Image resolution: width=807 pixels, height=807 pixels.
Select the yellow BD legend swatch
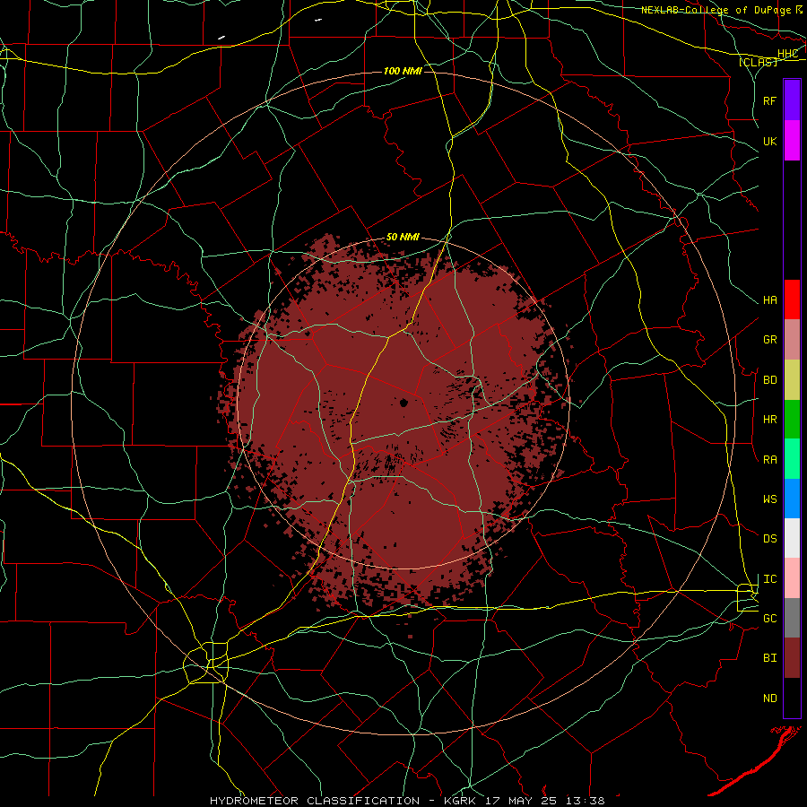(792, 380)
